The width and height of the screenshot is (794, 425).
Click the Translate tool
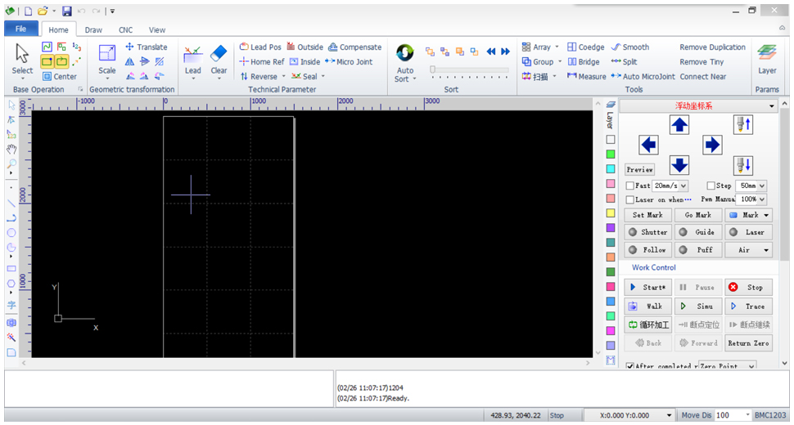pos(146,47)
